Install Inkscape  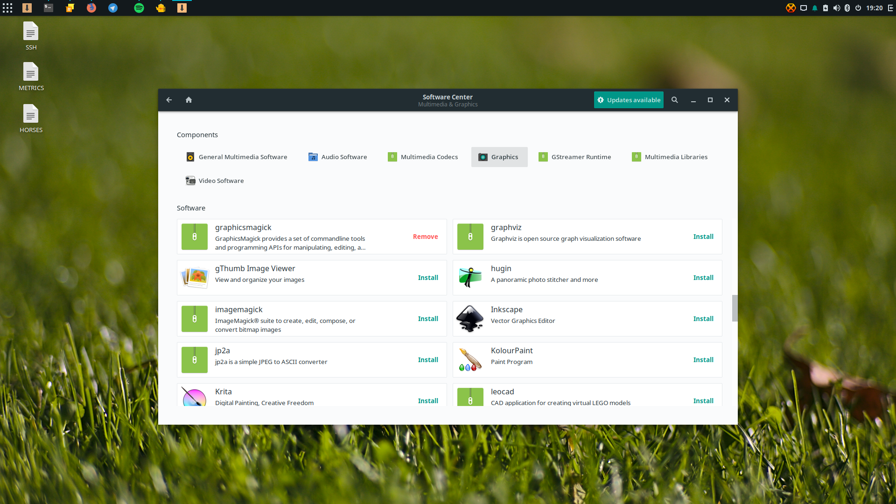pos(703,319)
